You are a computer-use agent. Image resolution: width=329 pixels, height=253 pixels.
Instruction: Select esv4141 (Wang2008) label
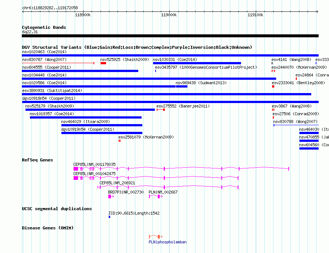point(291,59)
